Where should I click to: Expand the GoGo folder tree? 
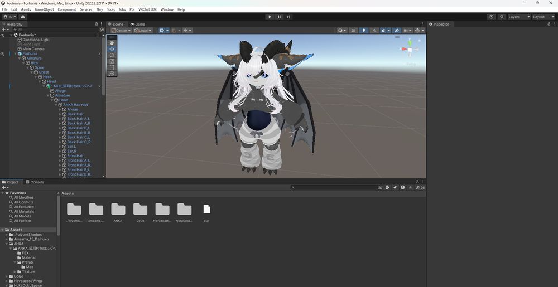[6, 276]
